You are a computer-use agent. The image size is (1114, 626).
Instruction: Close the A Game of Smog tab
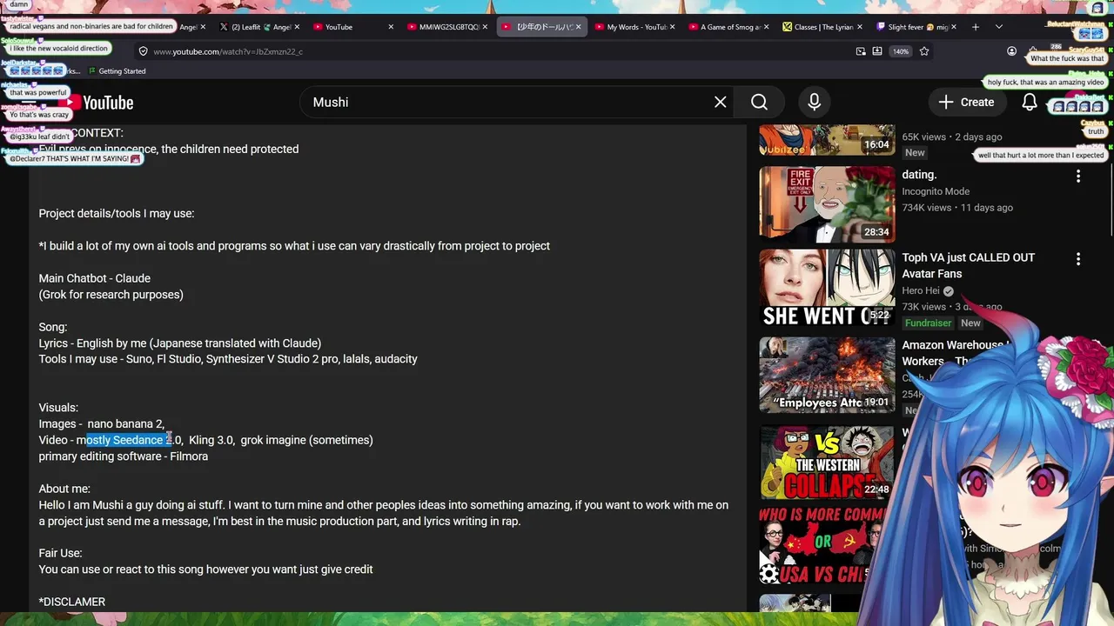pos(766,27)
